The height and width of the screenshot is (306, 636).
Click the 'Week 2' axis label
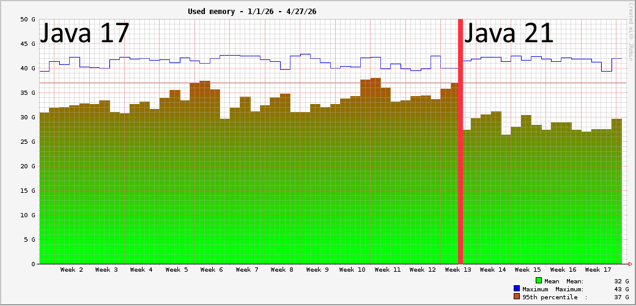72,270
